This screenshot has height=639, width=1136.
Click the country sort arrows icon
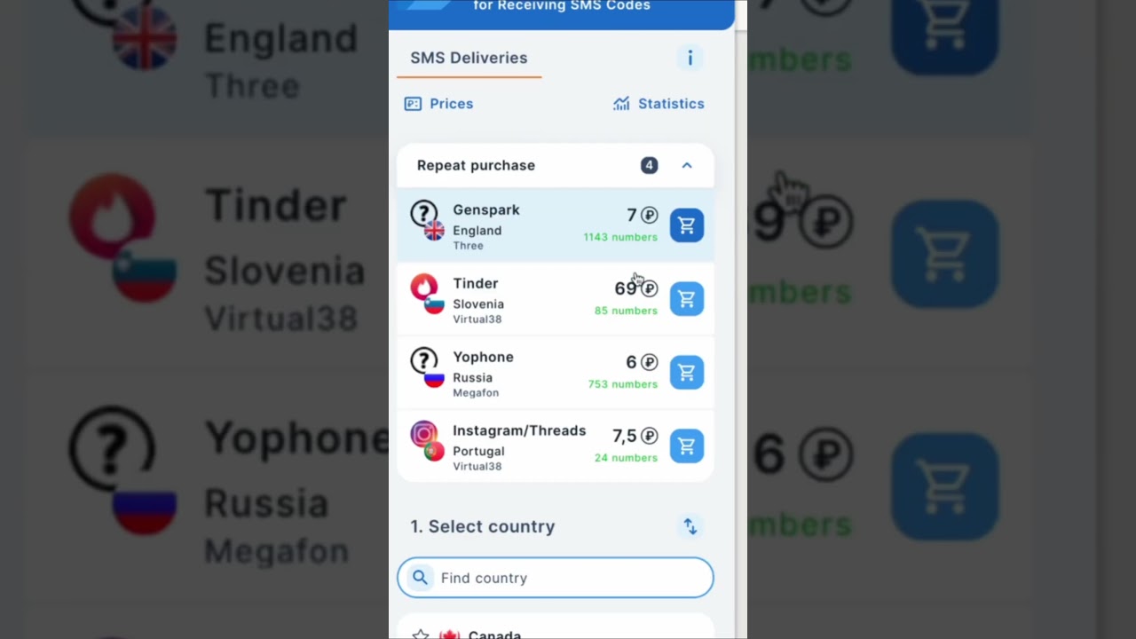point(690,526)
